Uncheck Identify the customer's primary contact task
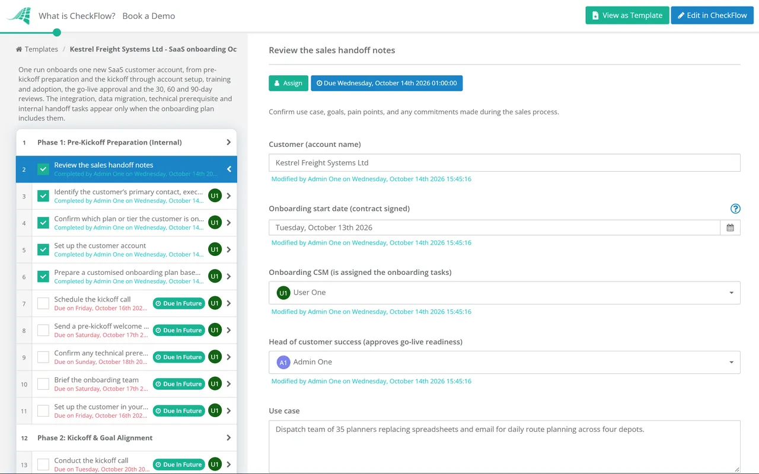 (43, 196)
